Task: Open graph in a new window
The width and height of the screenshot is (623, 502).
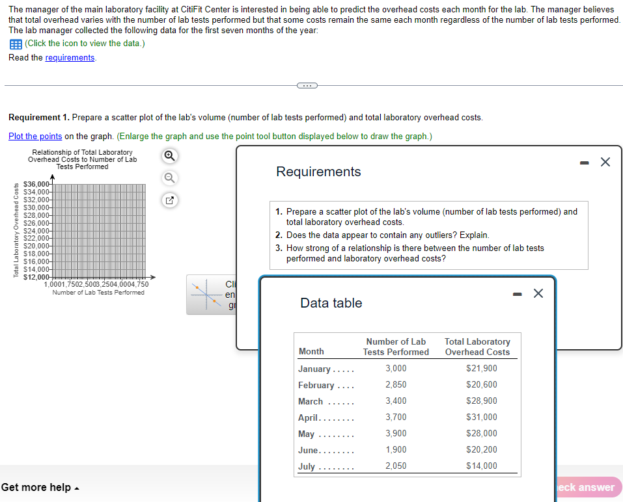Action: point(170,200)
